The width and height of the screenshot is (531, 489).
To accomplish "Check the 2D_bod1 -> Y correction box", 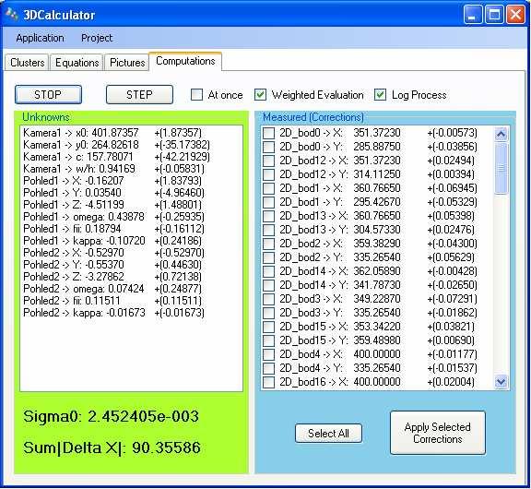I will [x=268, y=202].
